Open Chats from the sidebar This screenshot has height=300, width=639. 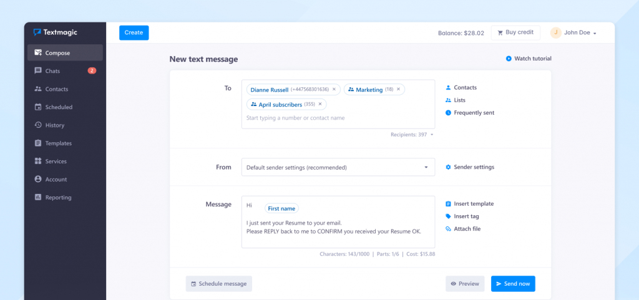tap(52, 71)
